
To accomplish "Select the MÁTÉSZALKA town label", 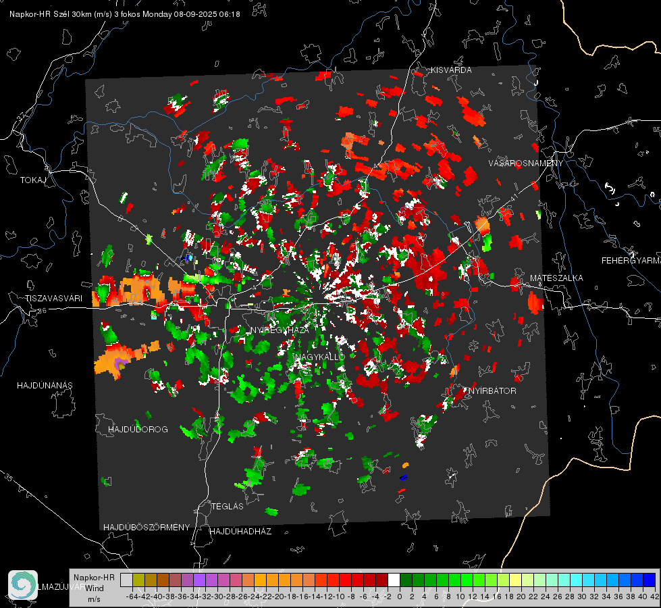I will (556, 278).
